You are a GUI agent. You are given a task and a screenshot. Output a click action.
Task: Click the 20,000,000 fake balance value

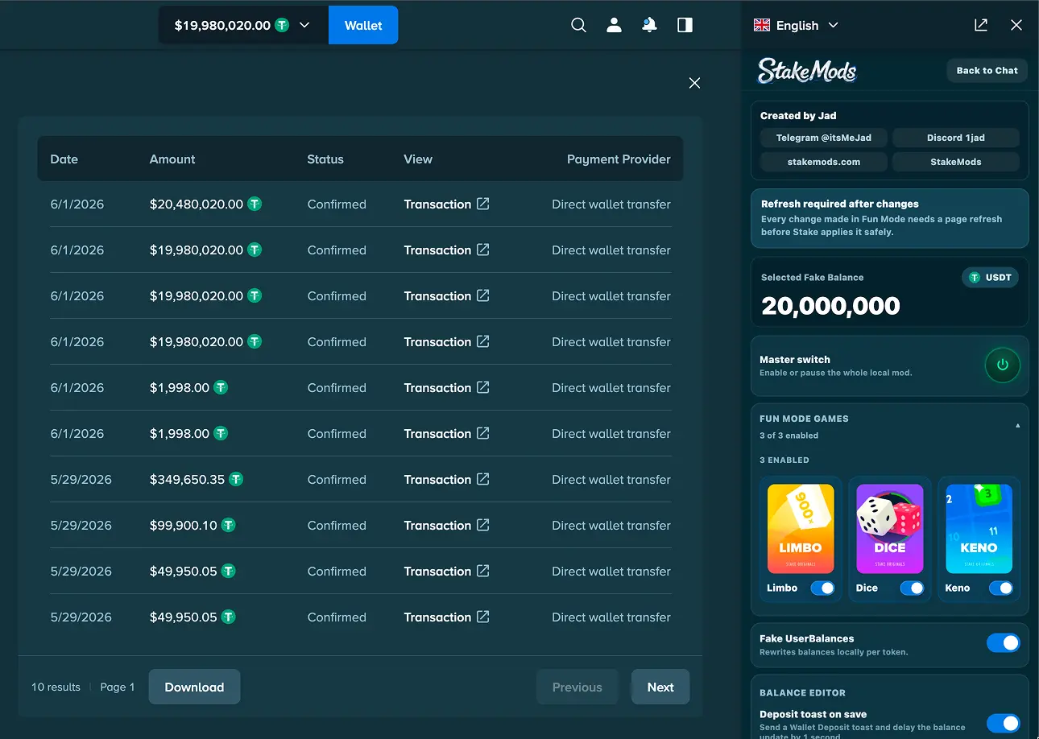830,306
